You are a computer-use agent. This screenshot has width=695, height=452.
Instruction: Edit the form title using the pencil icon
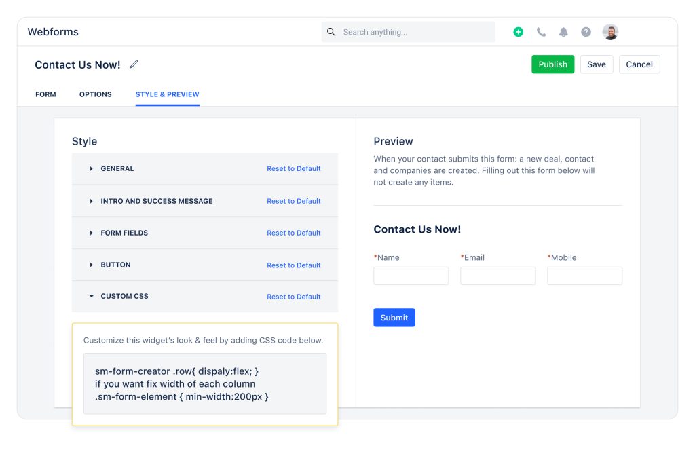point(134,64)
